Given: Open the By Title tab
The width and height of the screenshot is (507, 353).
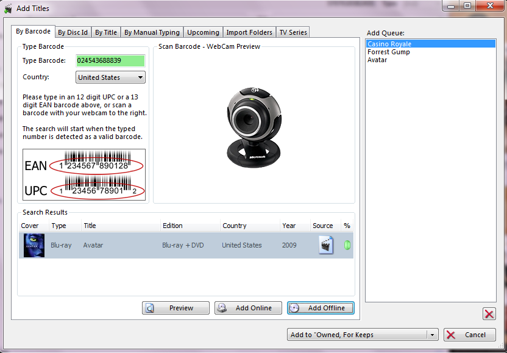Looking at the screenshot, I should 105,32.
